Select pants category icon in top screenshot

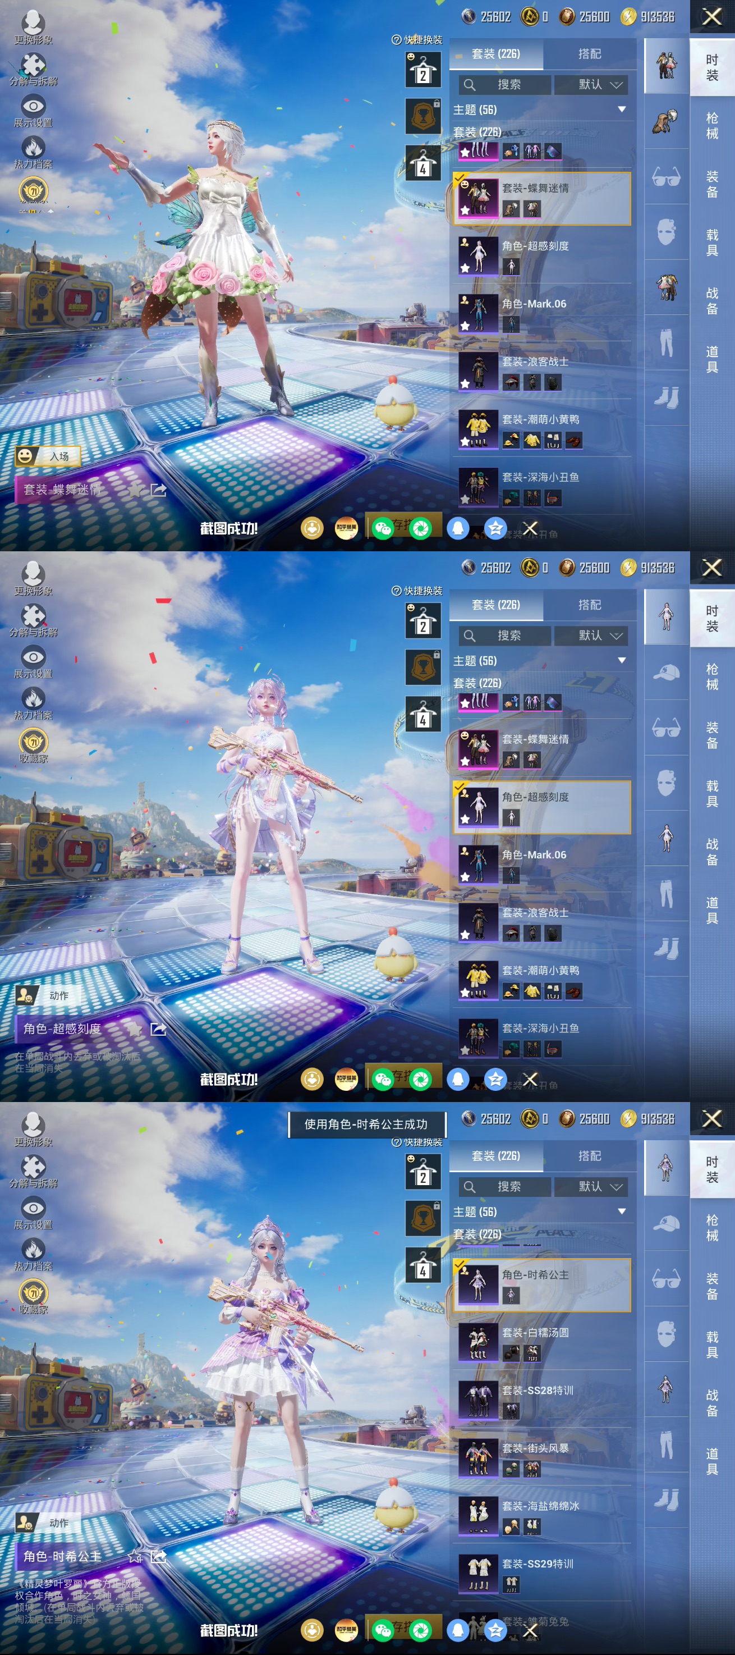pyautogui.click(x=665, y=342)
